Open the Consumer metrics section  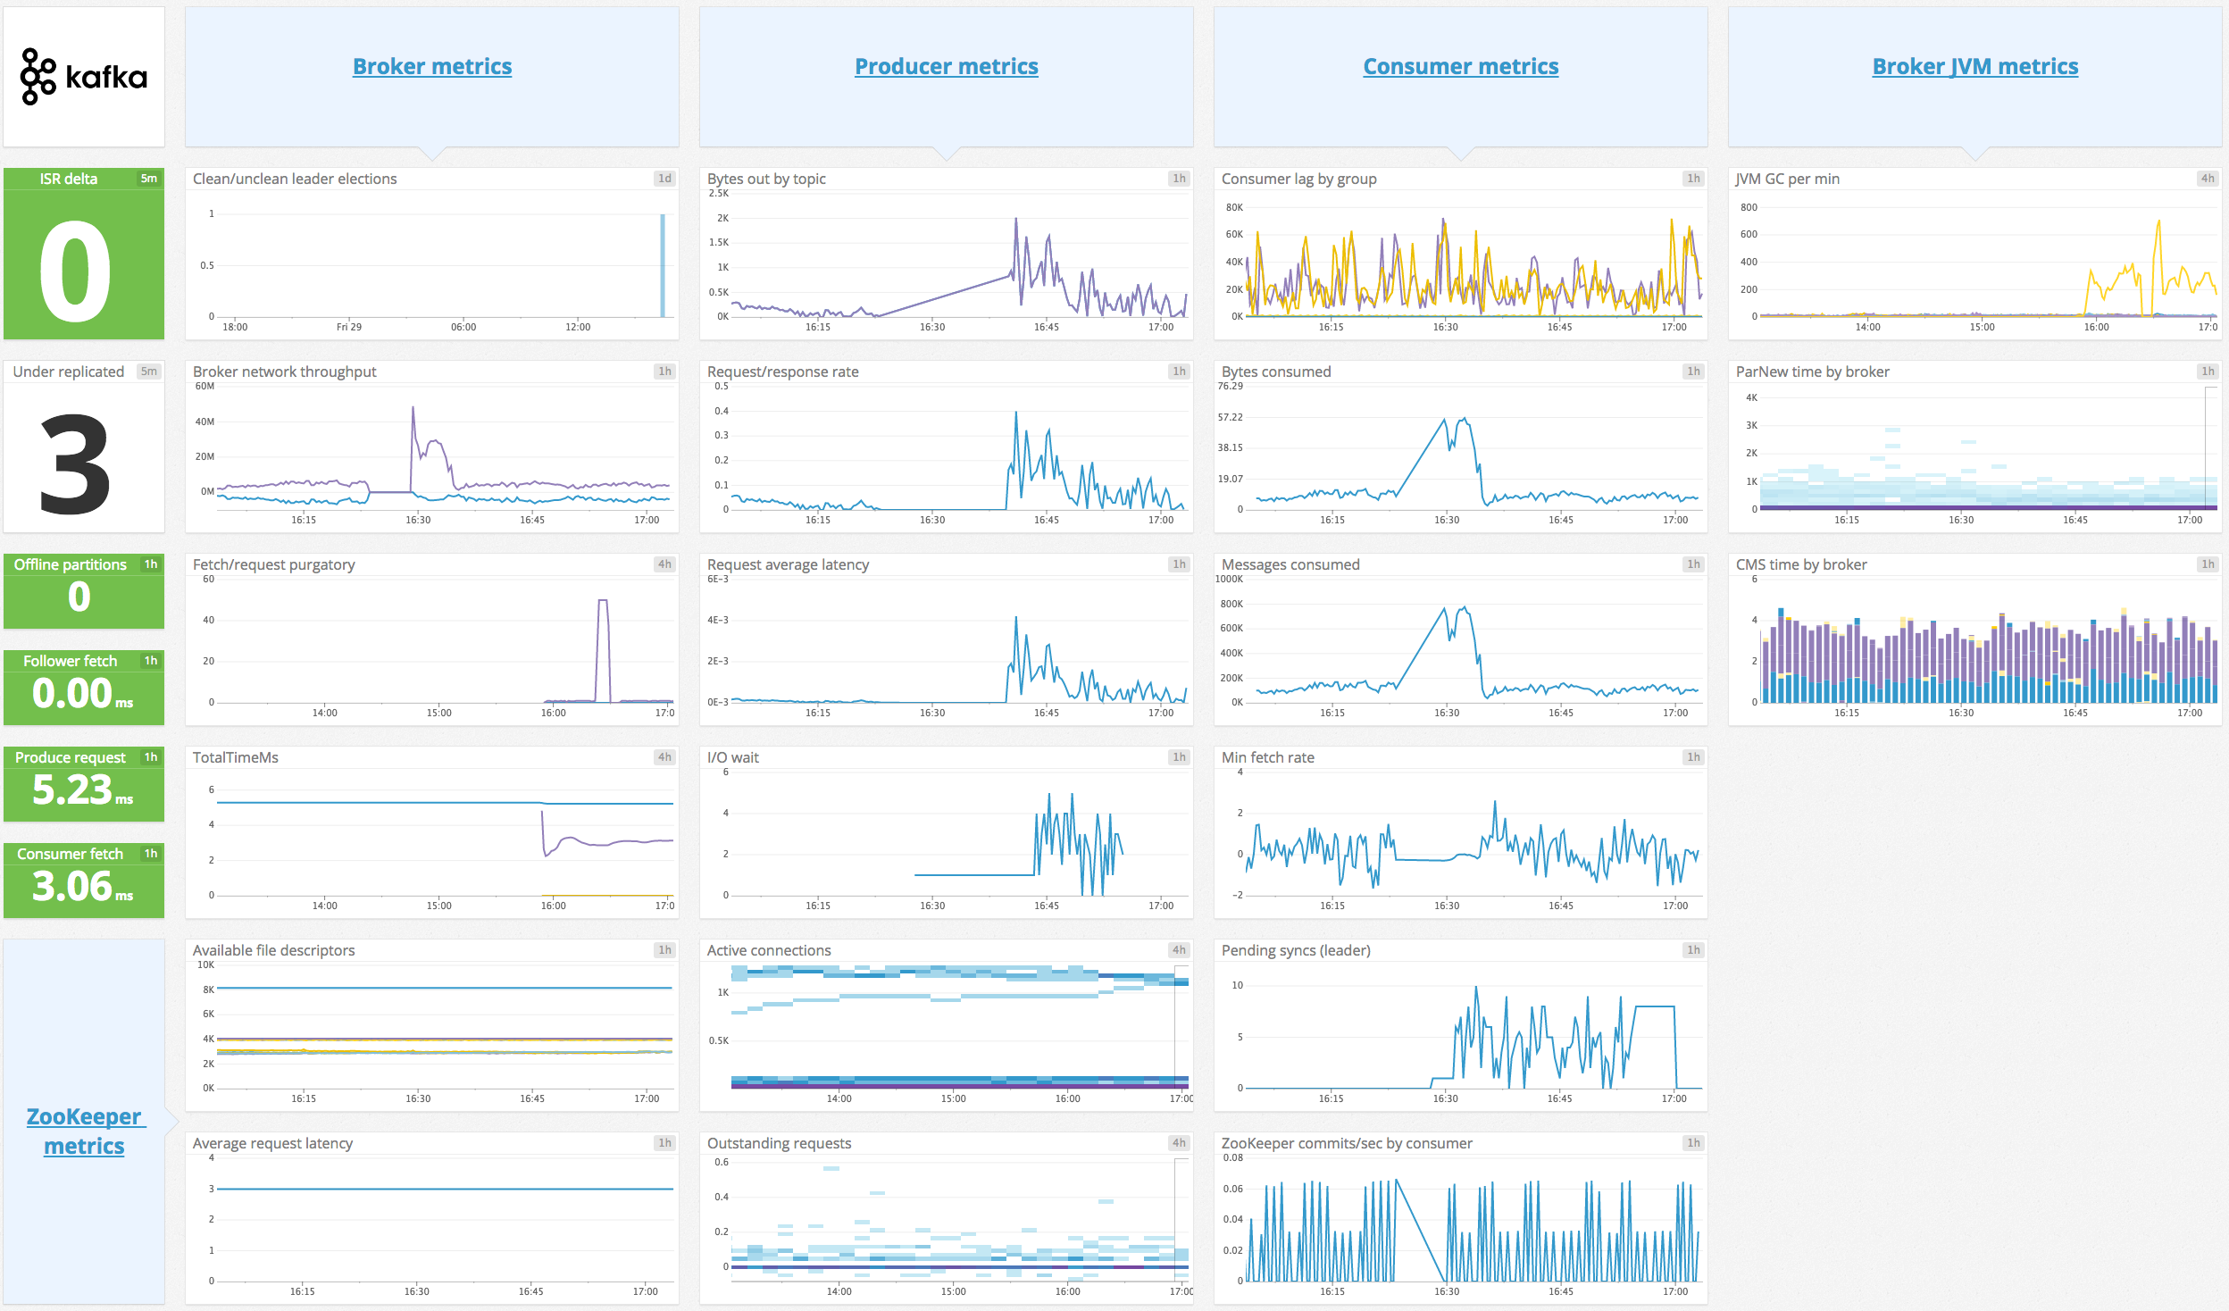coord(1460,66)
